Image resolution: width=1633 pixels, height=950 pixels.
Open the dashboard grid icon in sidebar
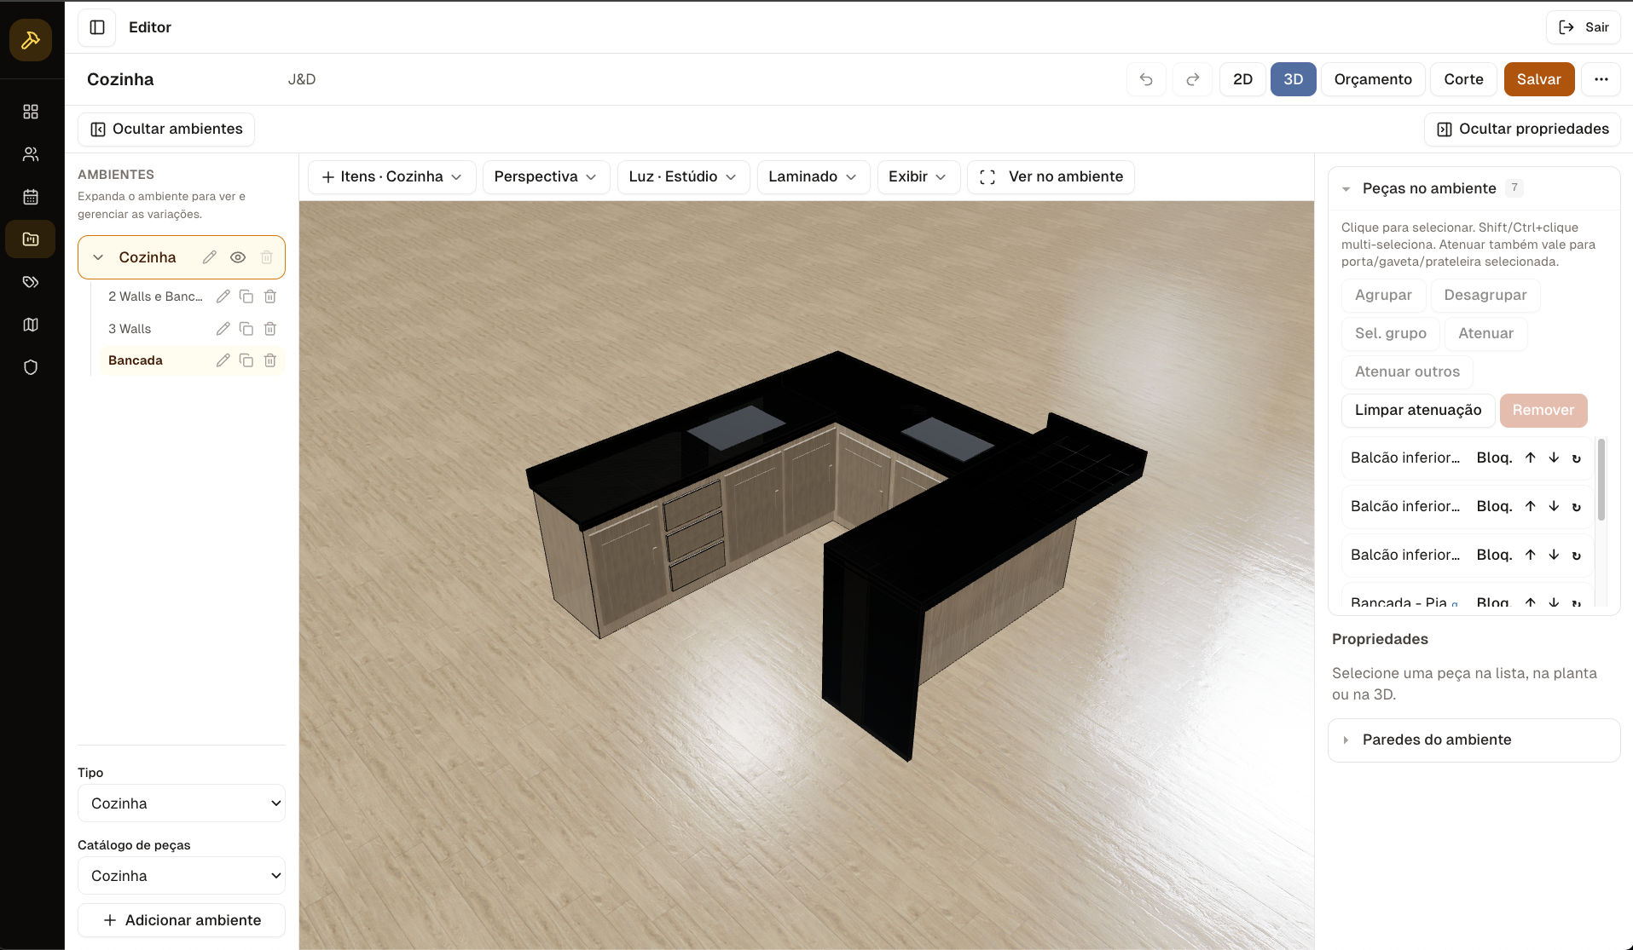(x=31, y=112)
